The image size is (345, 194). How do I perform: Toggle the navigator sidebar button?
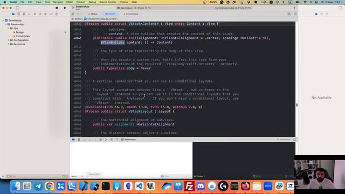(x=17, y=8)
